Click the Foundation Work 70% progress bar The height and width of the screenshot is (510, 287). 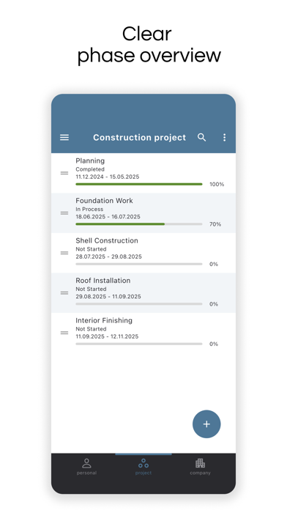[x=139, y=224]
